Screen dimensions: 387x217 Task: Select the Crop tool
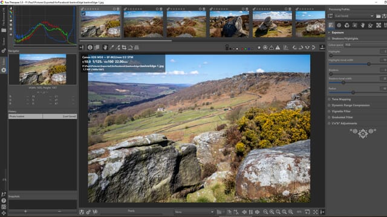point(124,47)
